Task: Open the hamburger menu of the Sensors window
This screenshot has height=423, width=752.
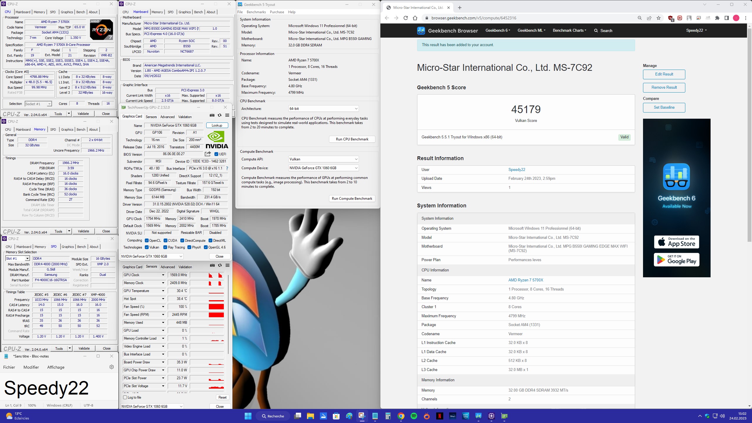Action: pos(227,265)
